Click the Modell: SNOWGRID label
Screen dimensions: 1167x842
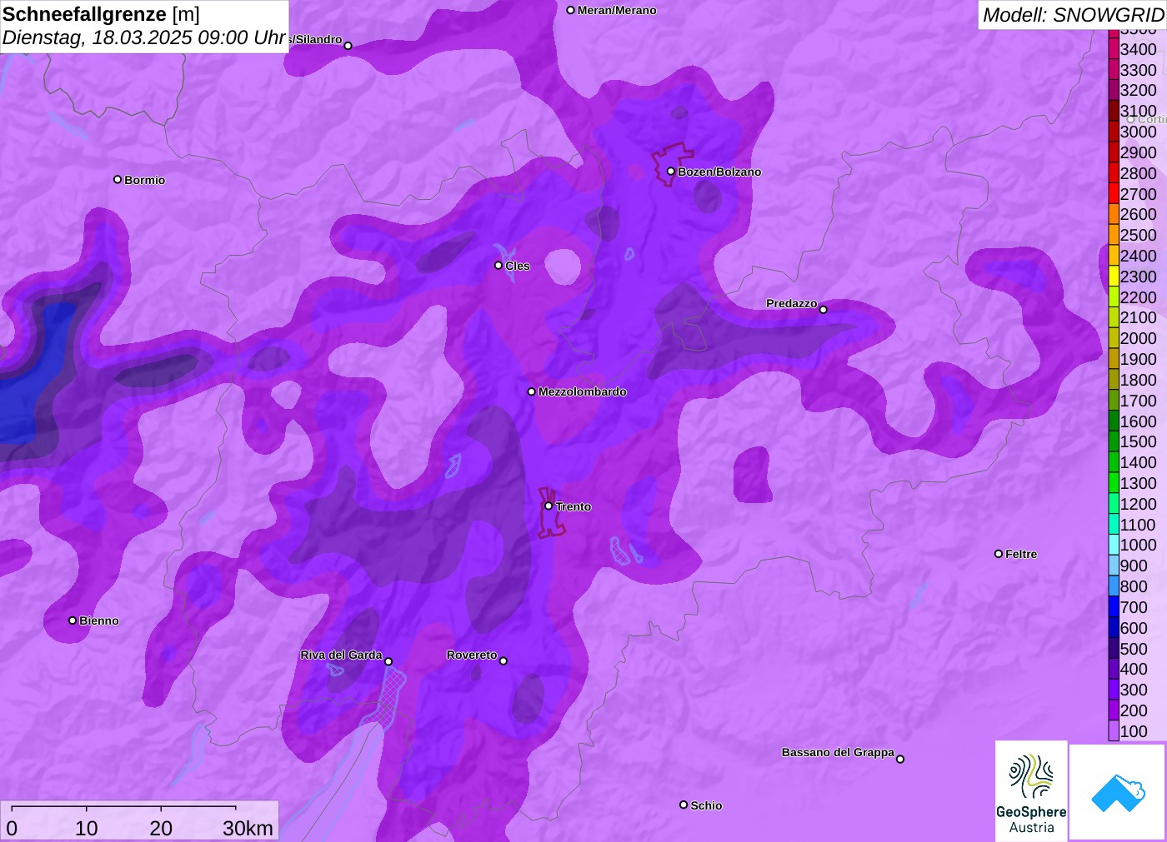(x=1074, y=14)
